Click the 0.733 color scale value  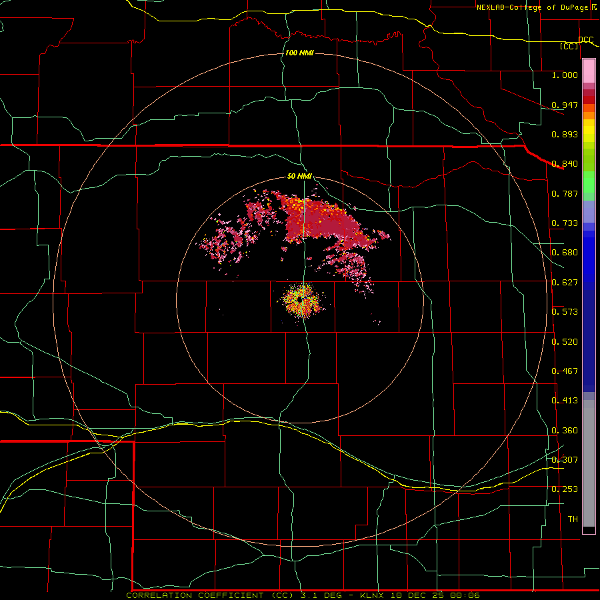coord(565,223)
